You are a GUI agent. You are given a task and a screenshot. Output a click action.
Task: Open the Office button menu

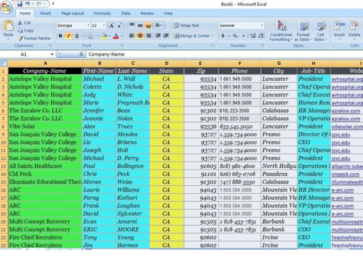[x=6, y=7]
